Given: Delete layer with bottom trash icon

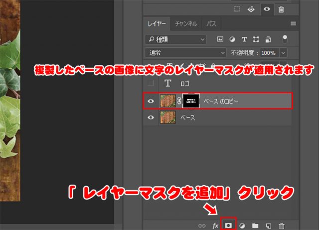Looking at the screenshot, I should (282, 226).
